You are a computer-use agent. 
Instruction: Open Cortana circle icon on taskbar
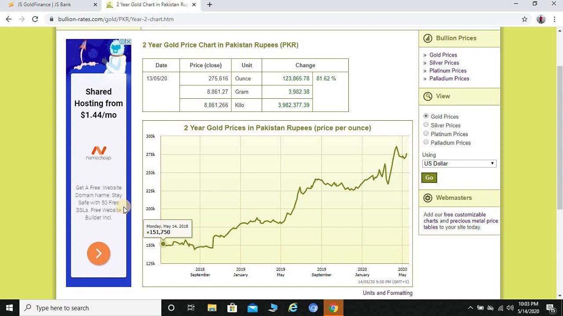click(x=171, y=308)
